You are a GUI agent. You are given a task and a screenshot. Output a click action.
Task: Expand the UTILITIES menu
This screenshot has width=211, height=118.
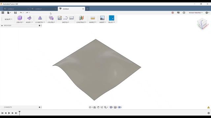point(51,22)
